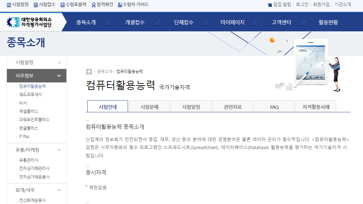This screenshot has width=363, height=204.
Task: Open 개별접수 main navigation menu
Action: (x=135, y=22)
